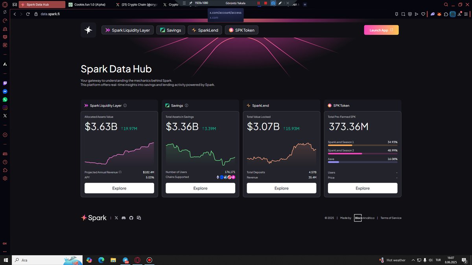Open Hot weather taskbar widget

(393, 260)
